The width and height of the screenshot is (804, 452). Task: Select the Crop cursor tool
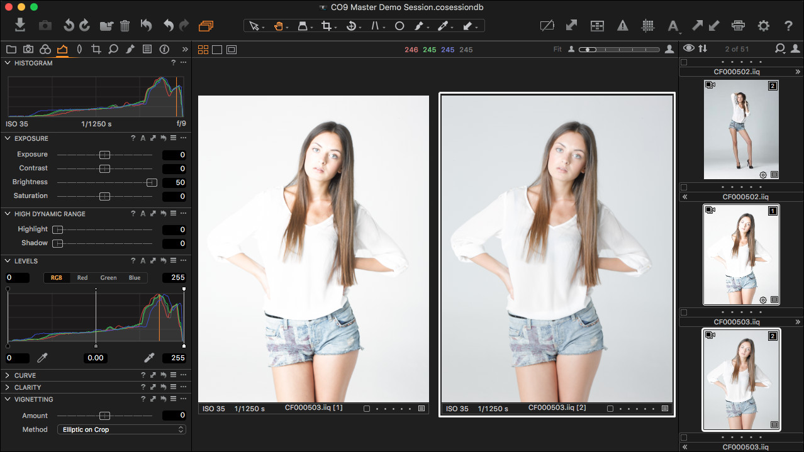(327, 26)
